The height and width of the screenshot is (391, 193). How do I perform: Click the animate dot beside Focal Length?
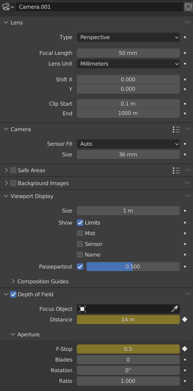click(185, 53)
